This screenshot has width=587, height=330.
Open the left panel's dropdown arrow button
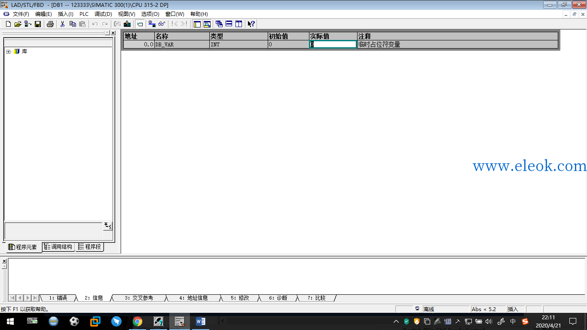(x=107, y=33)
